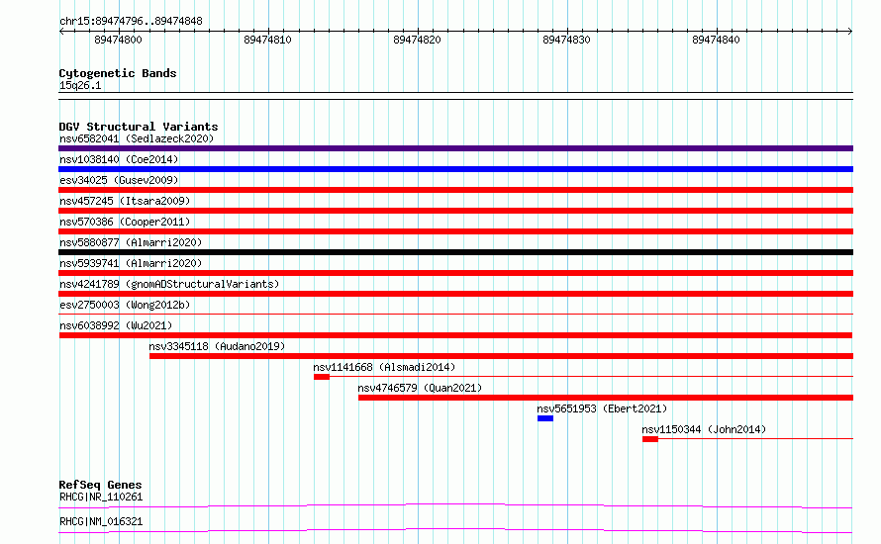Click the small red nsv1150344 block

click(x=650, y=439)
